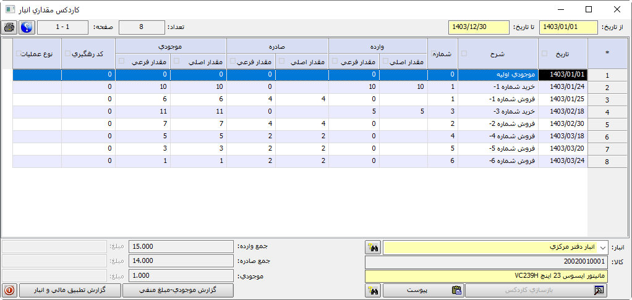This screenshot has height=300, width=632.
Task: Toggle the checkbox in the کد رهگیری header
Action: tap(67, 53)
